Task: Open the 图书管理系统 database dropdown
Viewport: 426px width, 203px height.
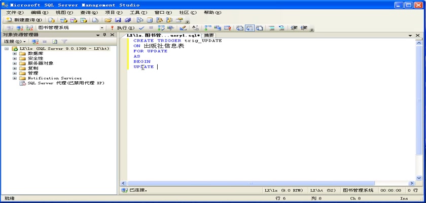Action: [x=102, y=28]
